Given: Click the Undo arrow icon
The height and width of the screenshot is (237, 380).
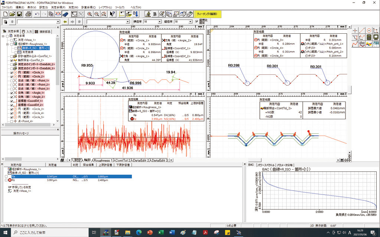Looking at the screenshot, I should pos(37,14).
